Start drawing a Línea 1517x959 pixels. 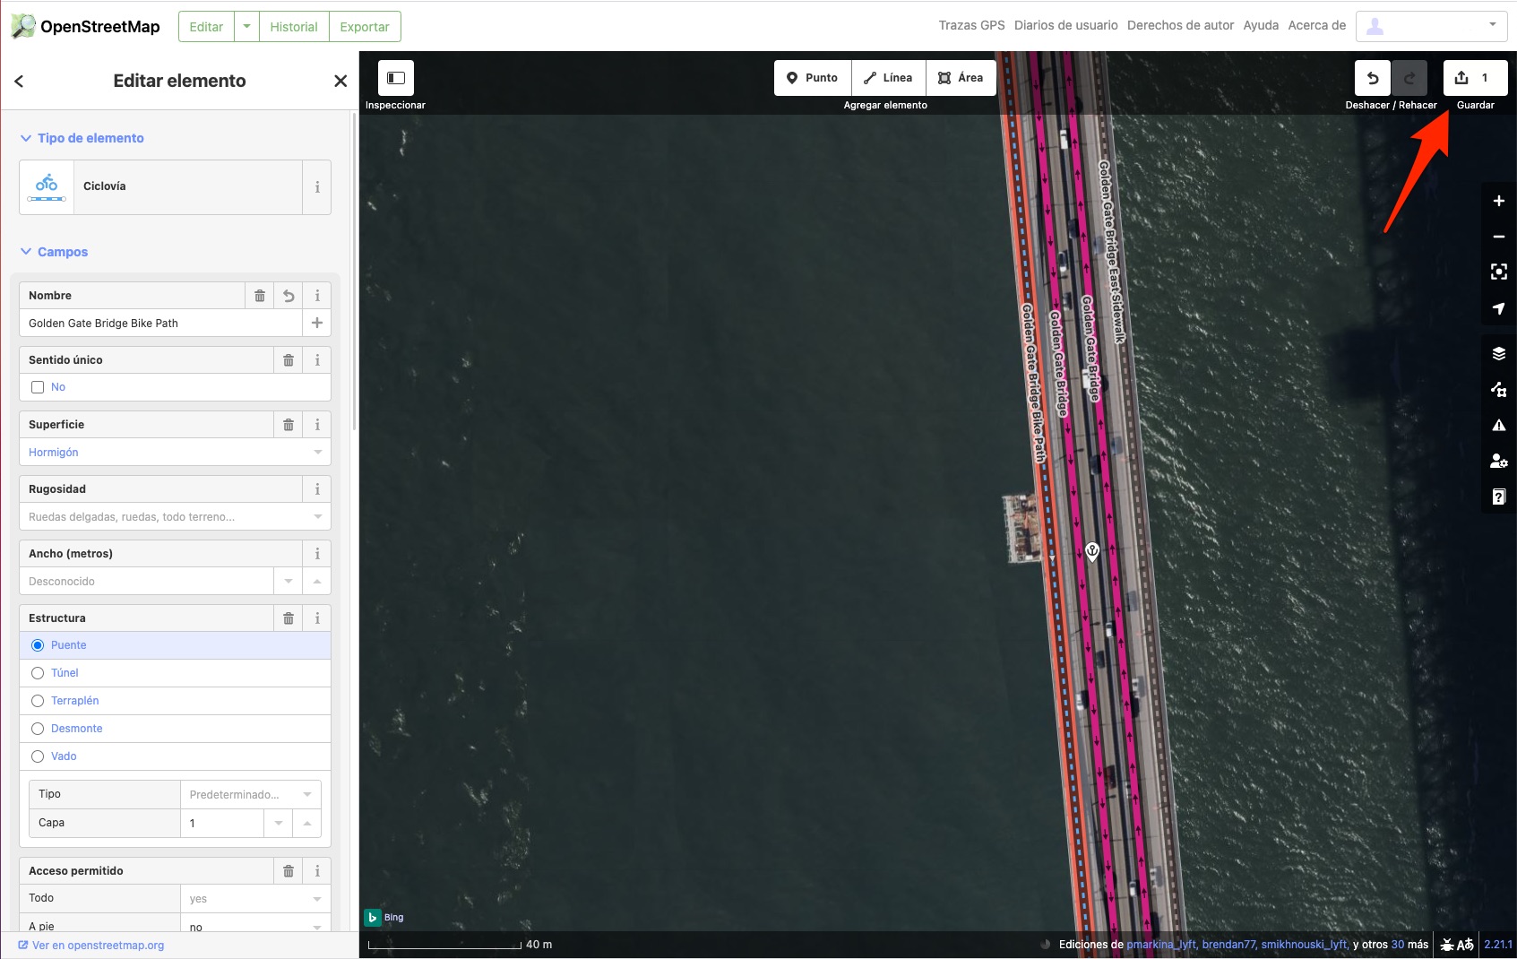[888, 78]
